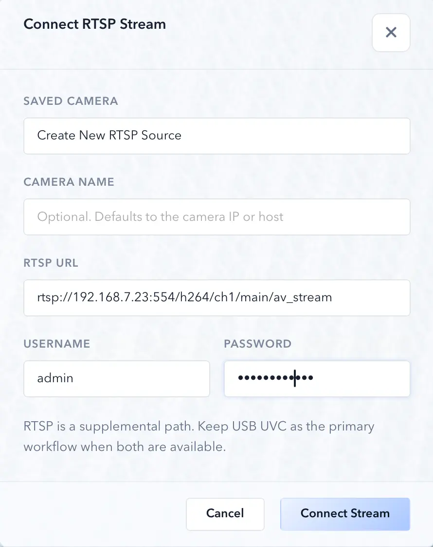433x547 pixels.
Task: Dismiss dialog using the close icon
Action: click(x=391, y=32)
